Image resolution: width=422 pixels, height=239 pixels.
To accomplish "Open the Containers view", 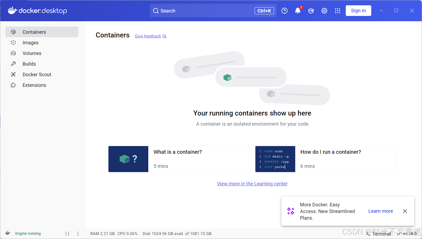I will pos(42,32).
